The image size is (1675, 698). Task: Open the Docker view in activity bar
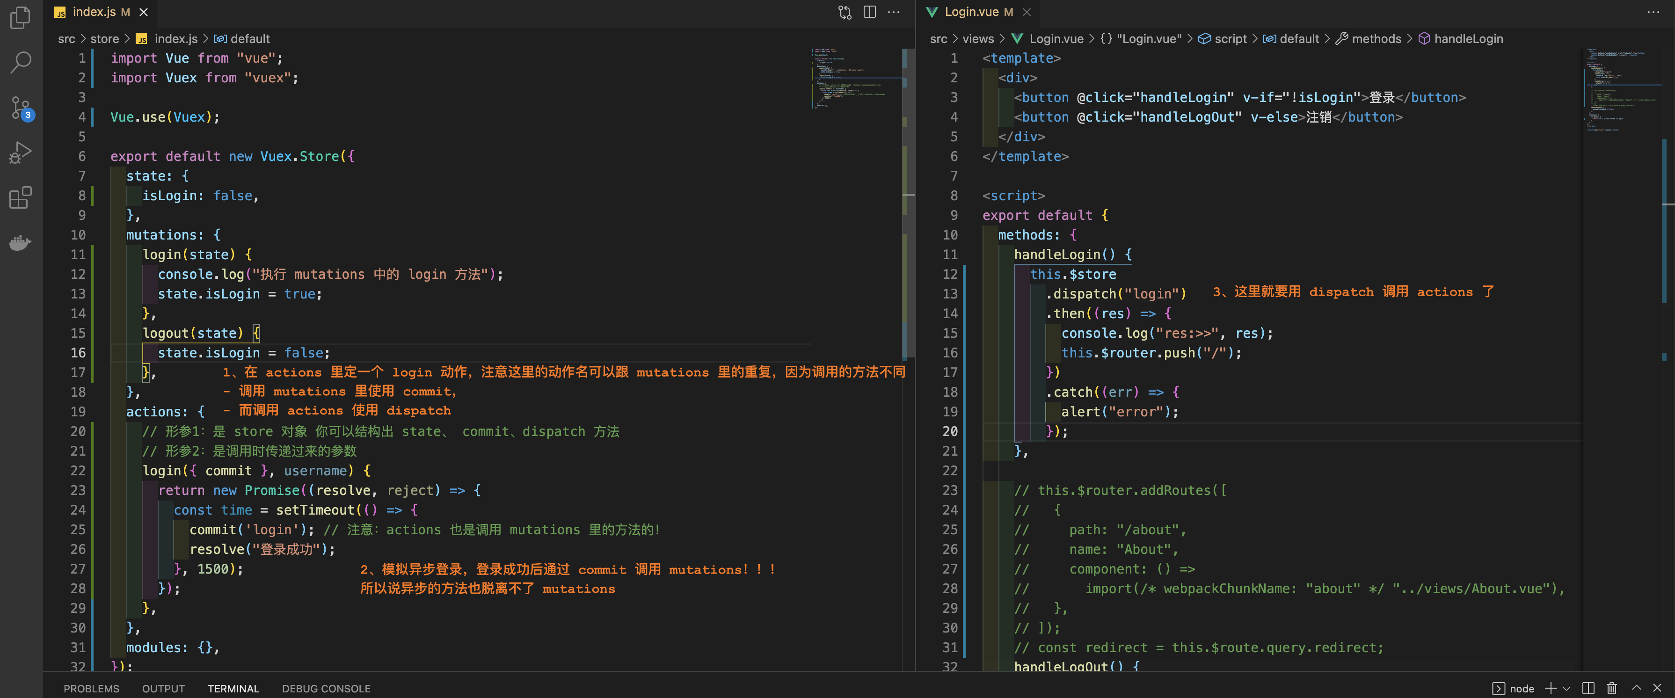21,242
